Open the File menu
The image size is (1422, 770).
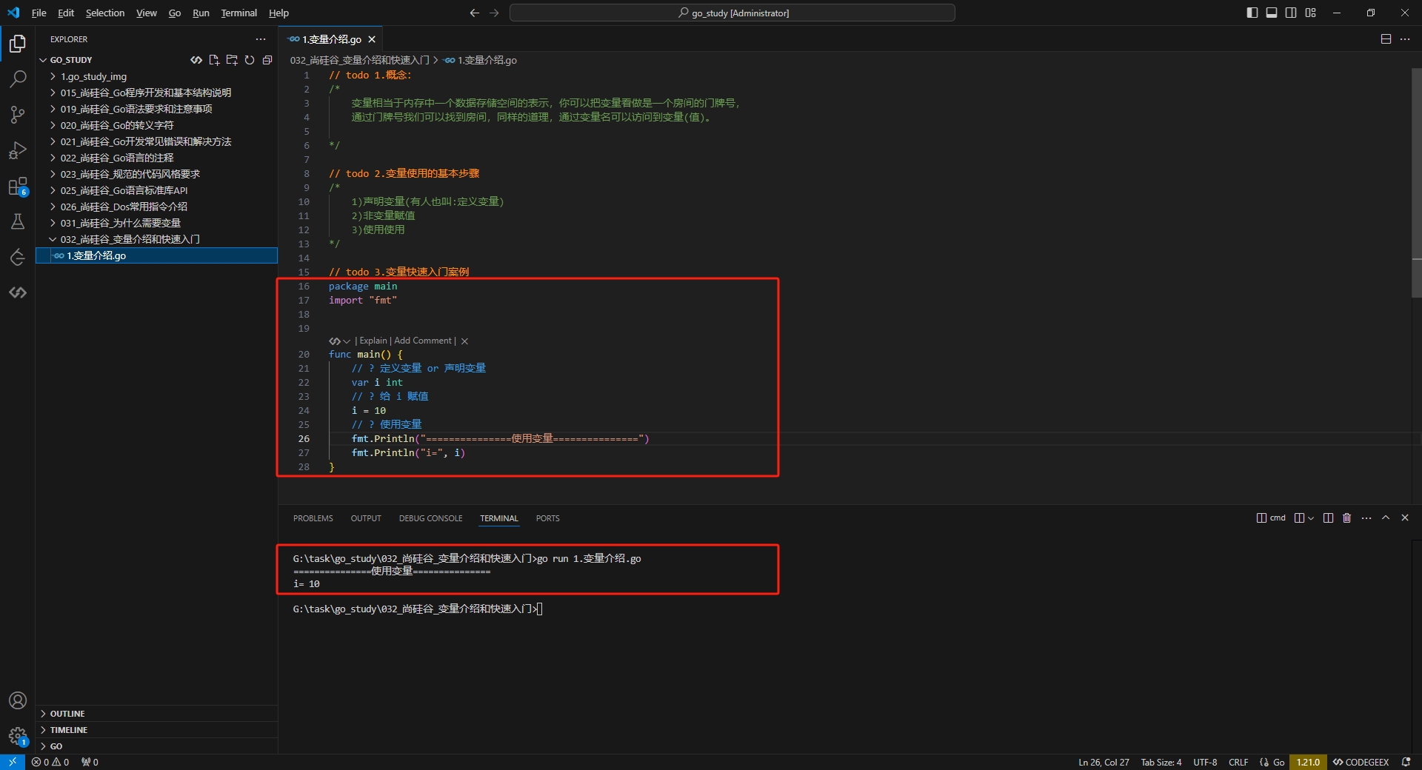pos(39,13)
